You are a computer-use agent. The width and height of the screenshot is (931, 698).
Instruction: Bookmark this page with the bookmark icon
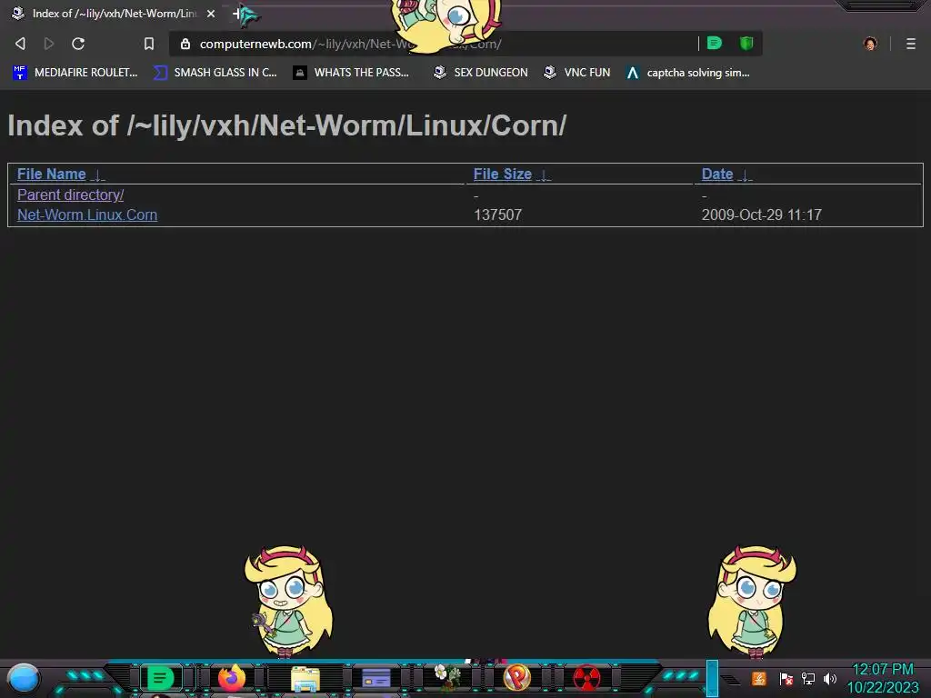point(149,44)
